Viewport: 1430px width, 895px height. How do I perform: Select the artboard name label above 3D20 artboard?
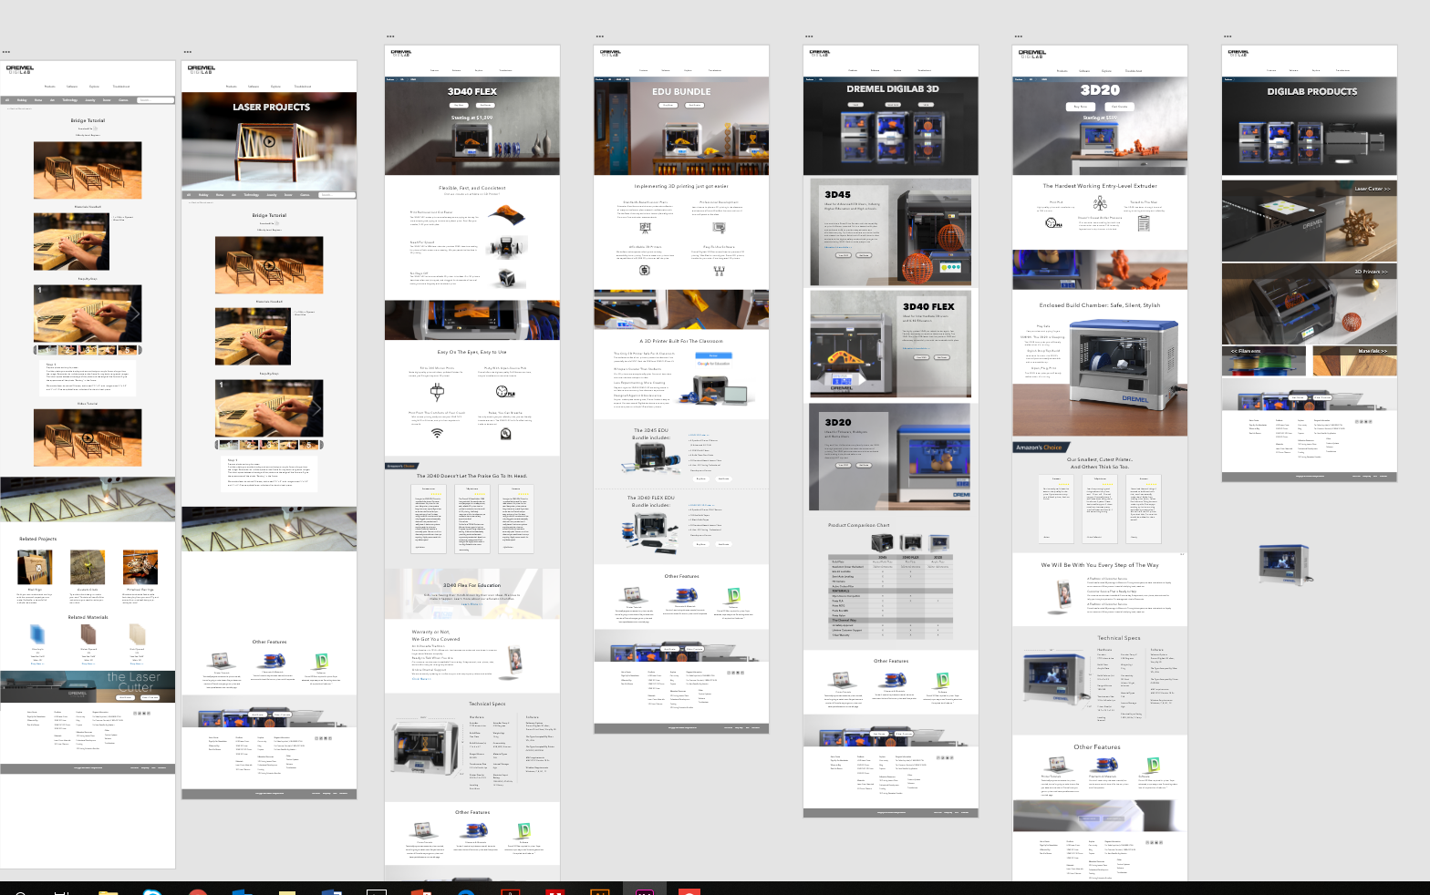[x=1017, y=36]
